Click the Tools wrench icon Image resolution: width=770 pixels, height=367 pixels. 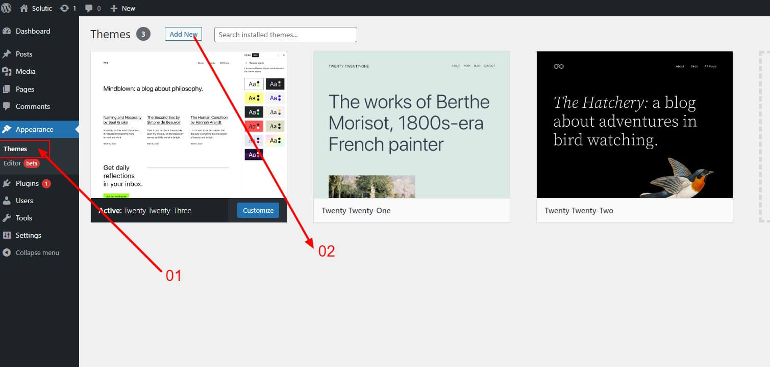point(7,218)
